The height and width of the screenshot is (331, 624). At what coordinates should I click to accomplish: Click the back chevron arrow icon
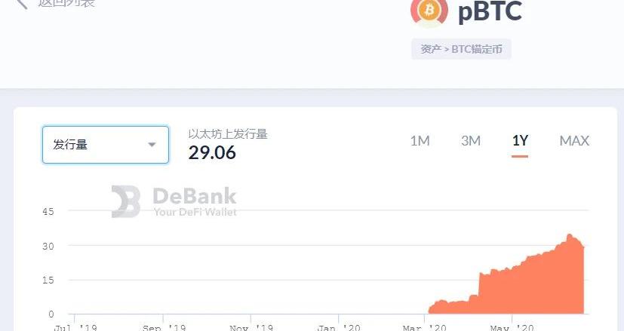(22, 3)
